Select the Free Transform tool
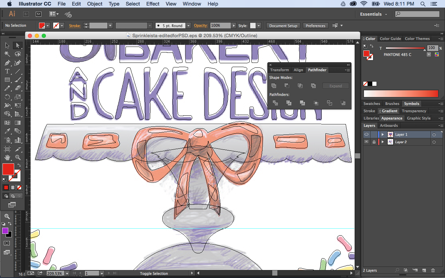Screen dimensions: 445x278 point(18,105)
